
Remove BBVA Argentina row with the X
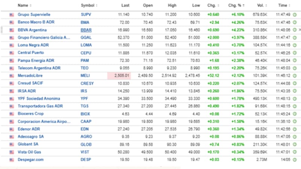point(299,30)
